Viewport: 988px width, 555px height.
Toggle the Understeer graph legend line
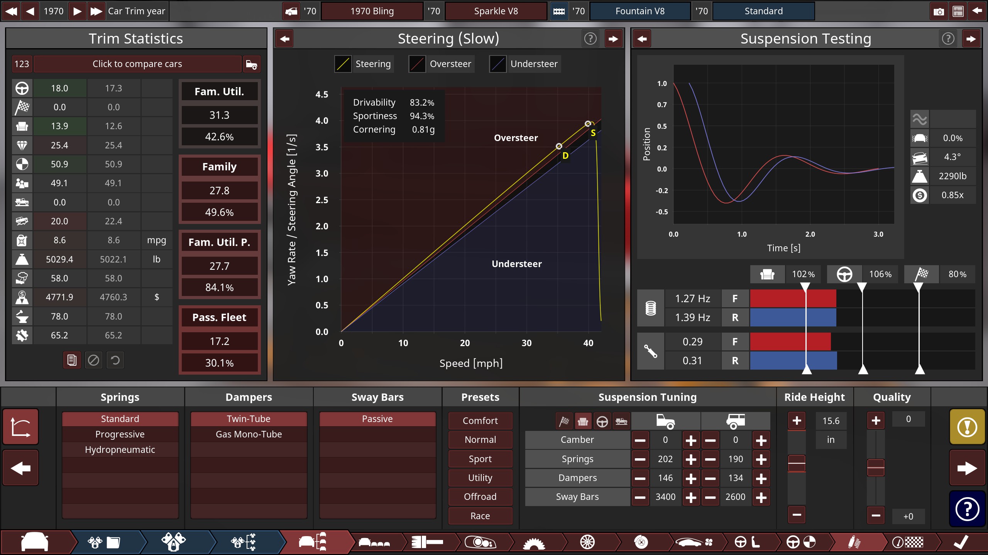pos(498,64)
